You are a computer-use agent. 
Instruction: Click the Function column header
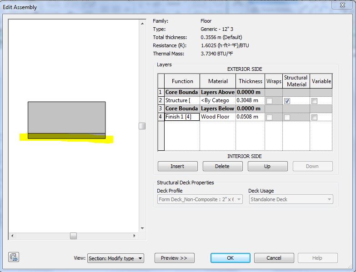tap(182, 81)
